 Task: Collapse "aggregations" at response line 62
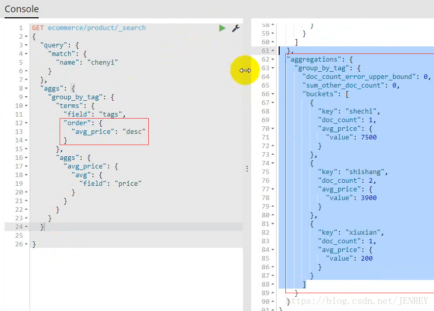(273, 59)
